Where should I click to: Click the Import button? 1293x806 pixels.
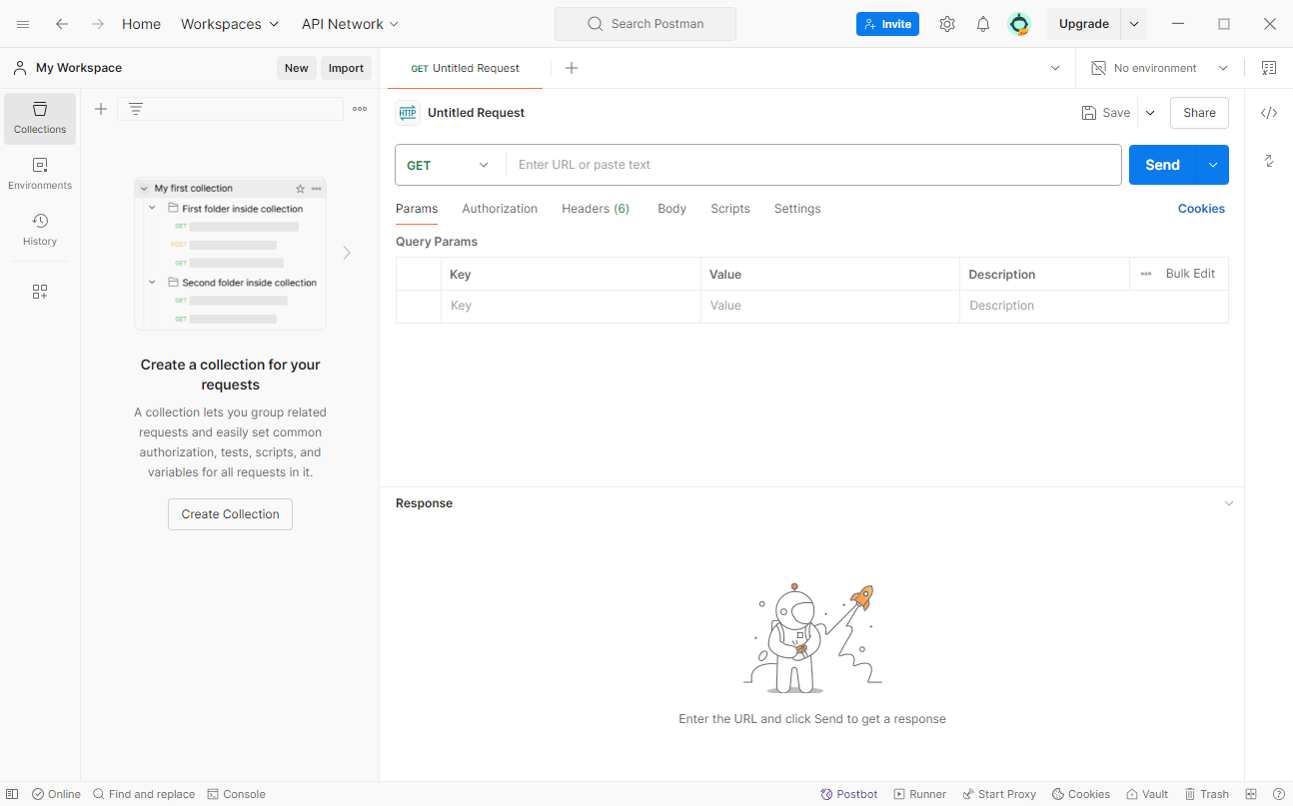346,68
